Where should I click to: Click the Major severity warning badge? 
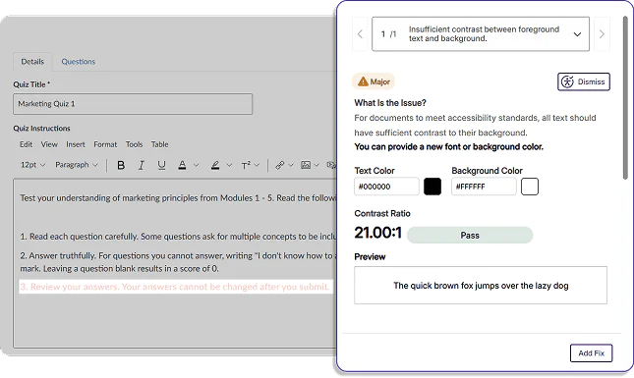pyautogui.click(x=374, y=81)
